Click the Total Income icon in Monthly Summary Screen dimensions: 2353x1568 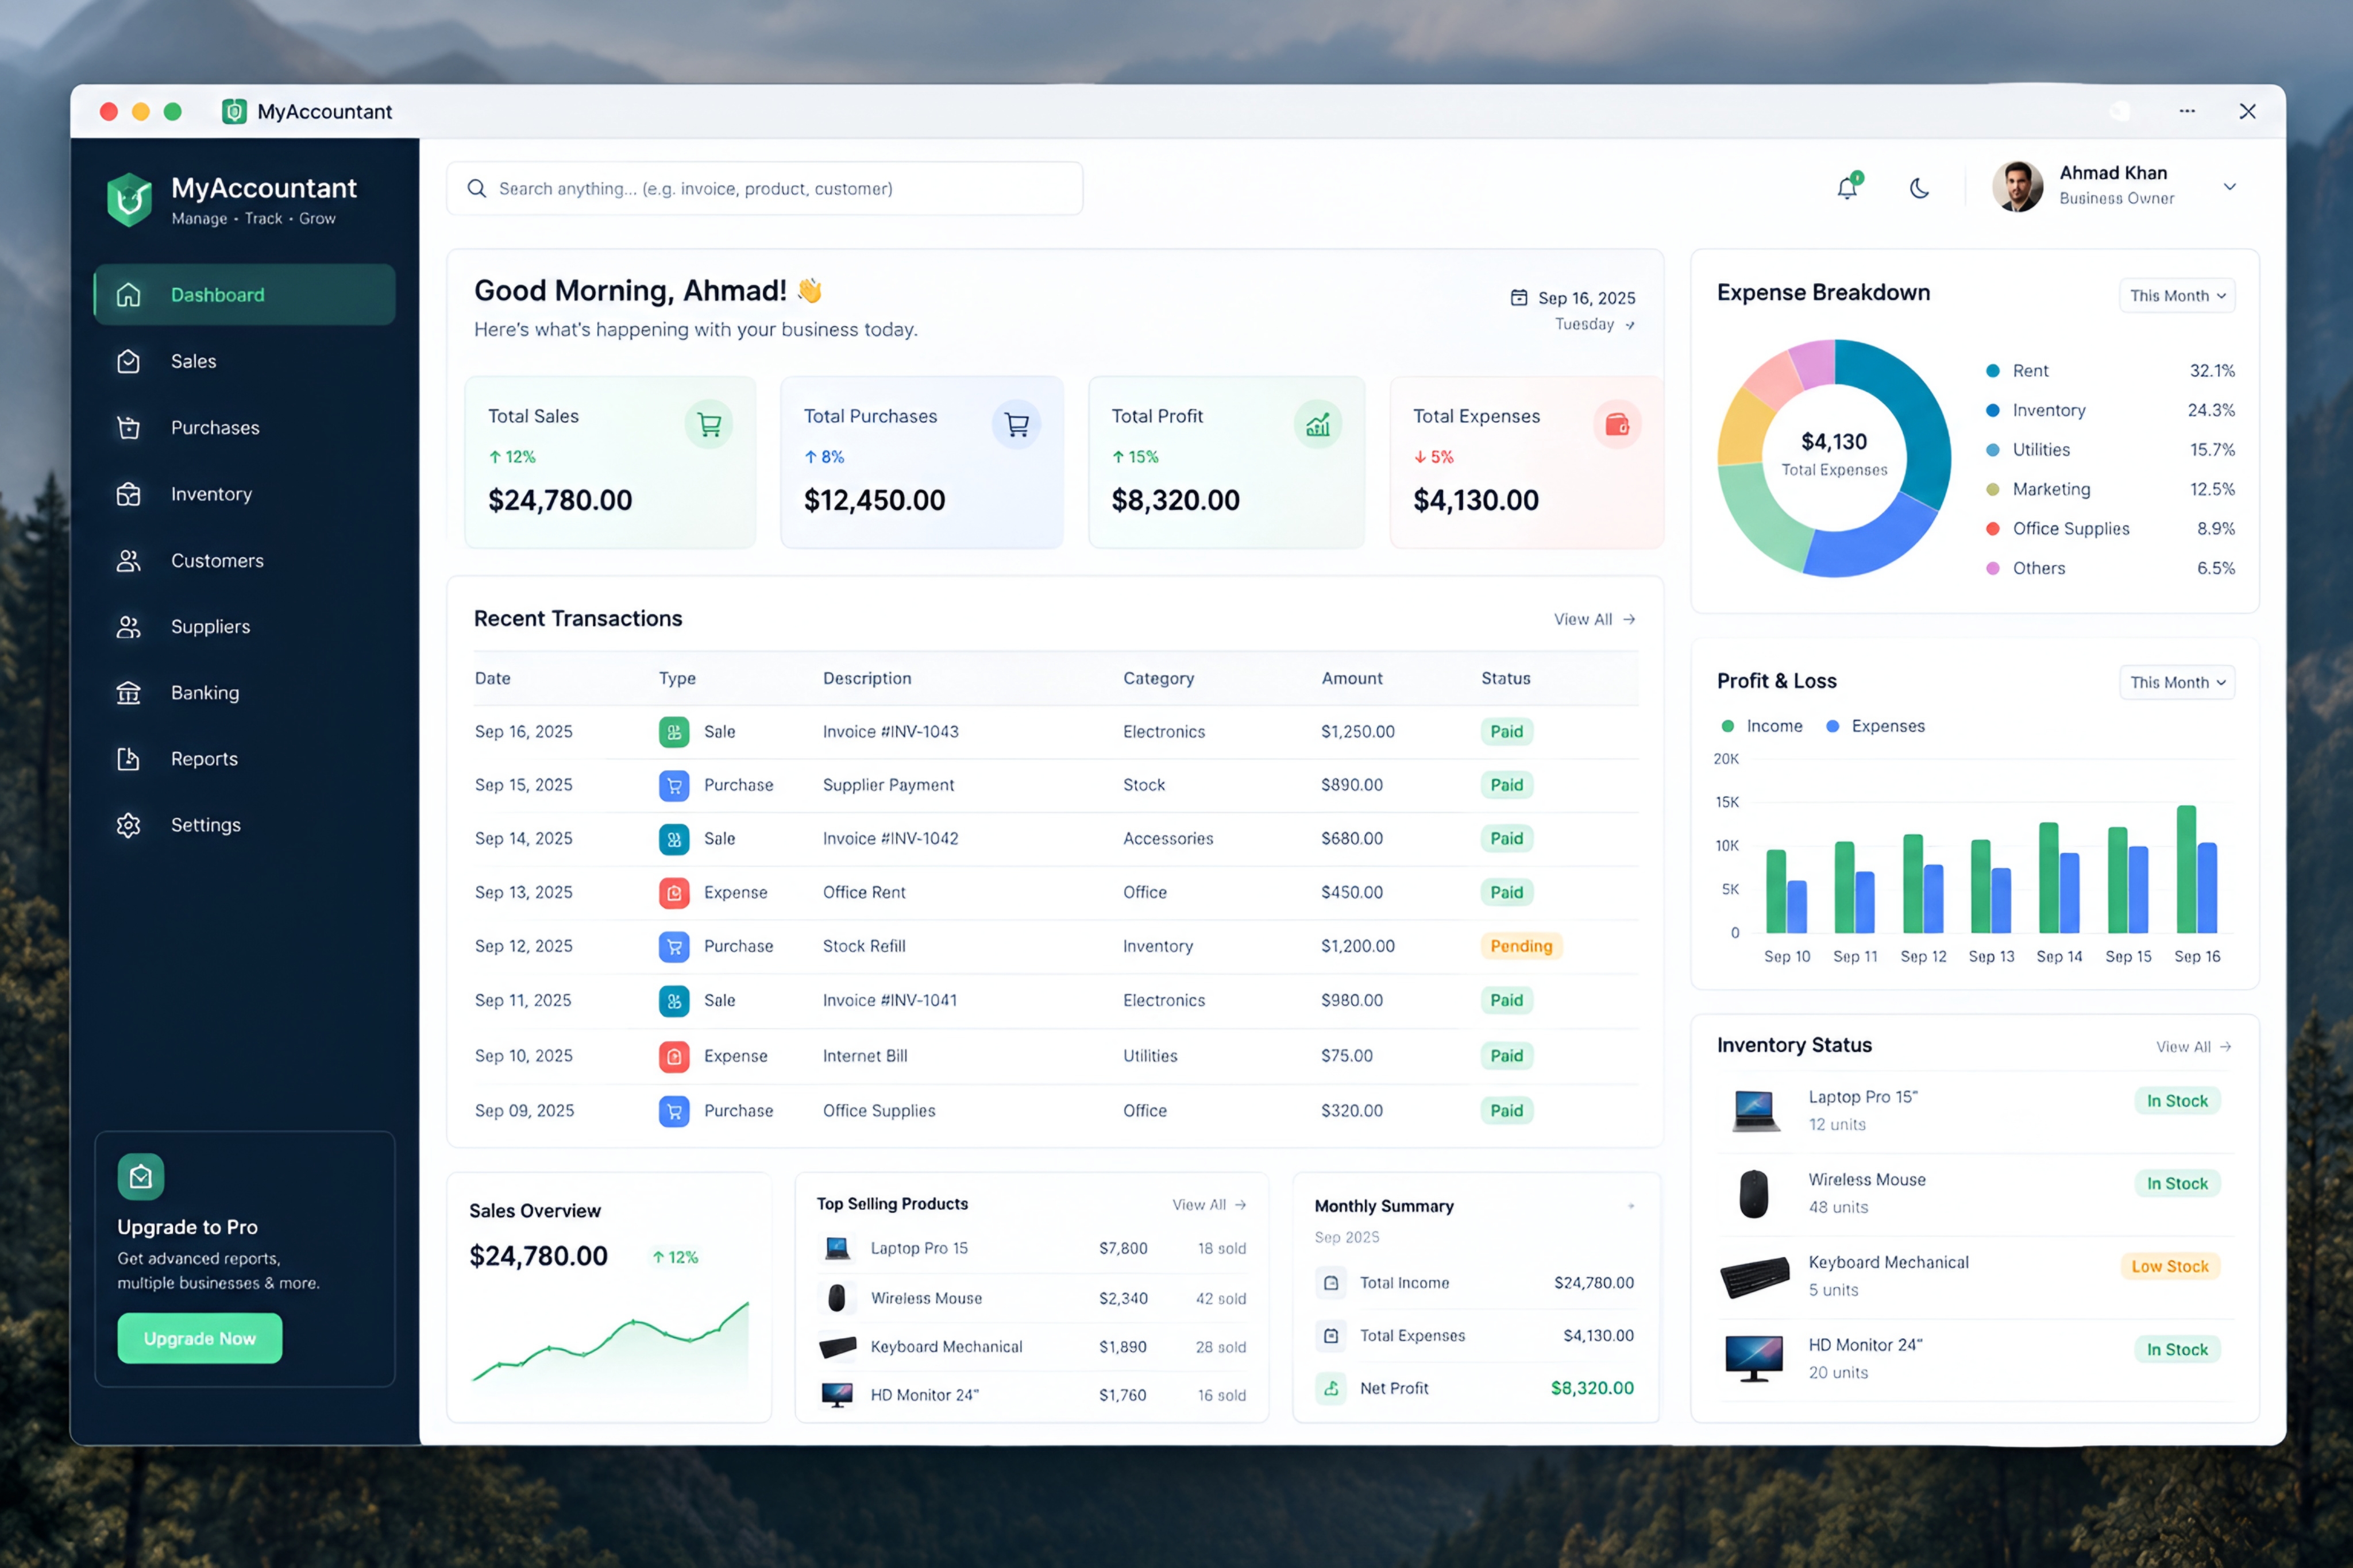click(x=1331, y=1283)
